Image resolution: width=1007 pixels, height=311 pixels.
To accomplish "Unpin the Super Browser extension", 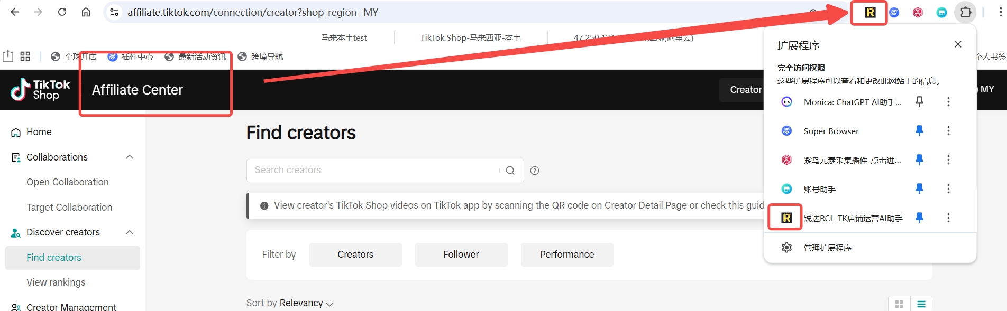I will click(x=919, y=130).
